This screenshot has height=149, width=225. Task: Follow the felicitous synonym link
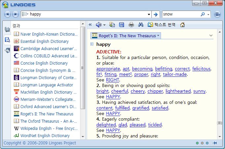(x=201, y=69)
